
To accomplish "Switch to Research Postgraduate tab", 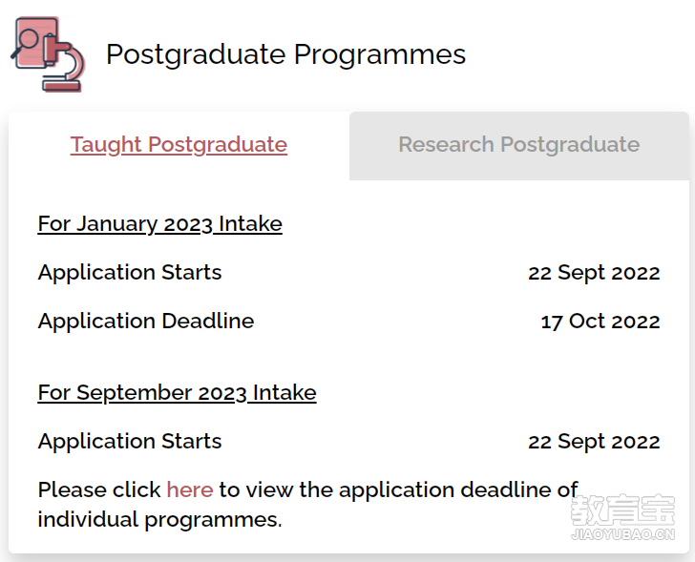I will coord(519,146).
